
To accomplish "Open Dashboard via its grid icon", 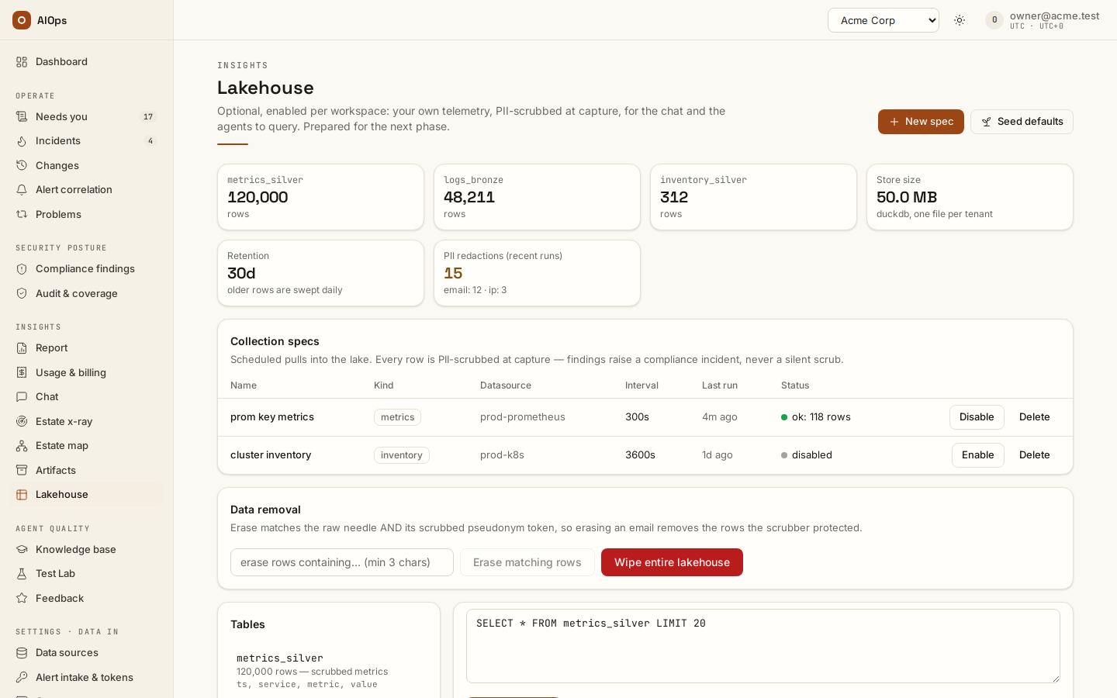I will coord(22,62).
